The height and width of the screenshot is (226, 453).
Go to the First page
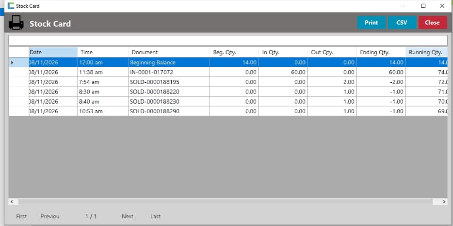click(21, 216)
